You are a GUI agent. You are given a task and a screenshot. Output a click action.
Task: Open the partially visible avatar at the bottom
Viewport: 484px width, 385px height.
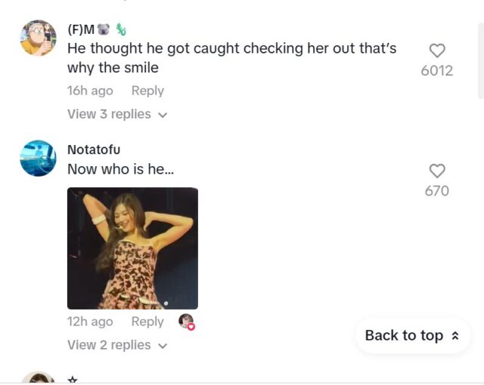(38, 379)
